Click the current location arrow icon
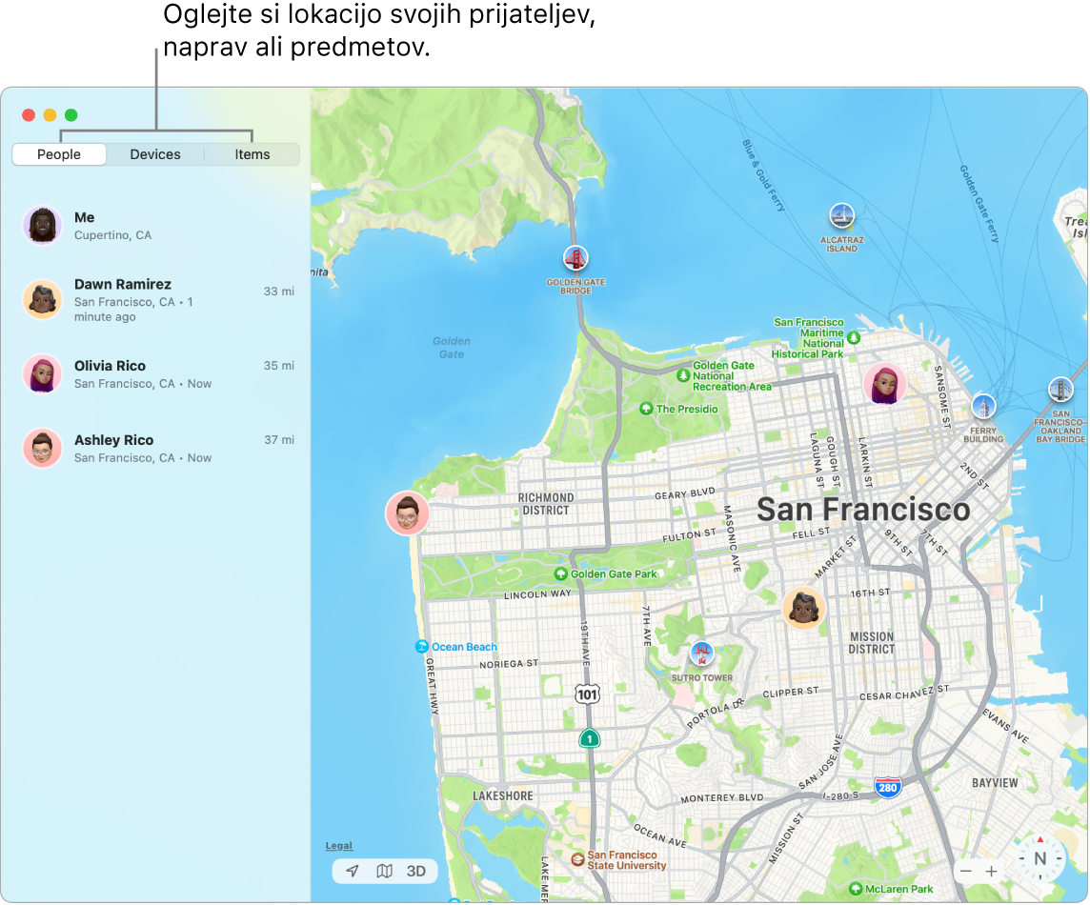This screenshot has width=1090, height=905. (x=352, y=870)
